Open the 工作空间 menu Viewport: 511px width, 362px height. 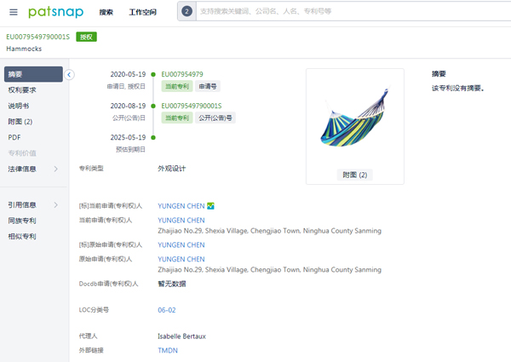coord(142,13)
